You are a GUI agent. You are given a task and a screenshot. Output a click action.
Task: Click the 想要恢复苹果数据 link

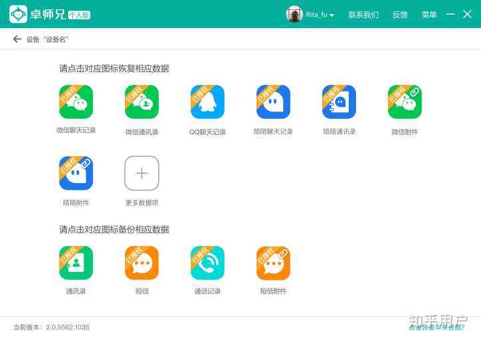click(x=437, y=327)
